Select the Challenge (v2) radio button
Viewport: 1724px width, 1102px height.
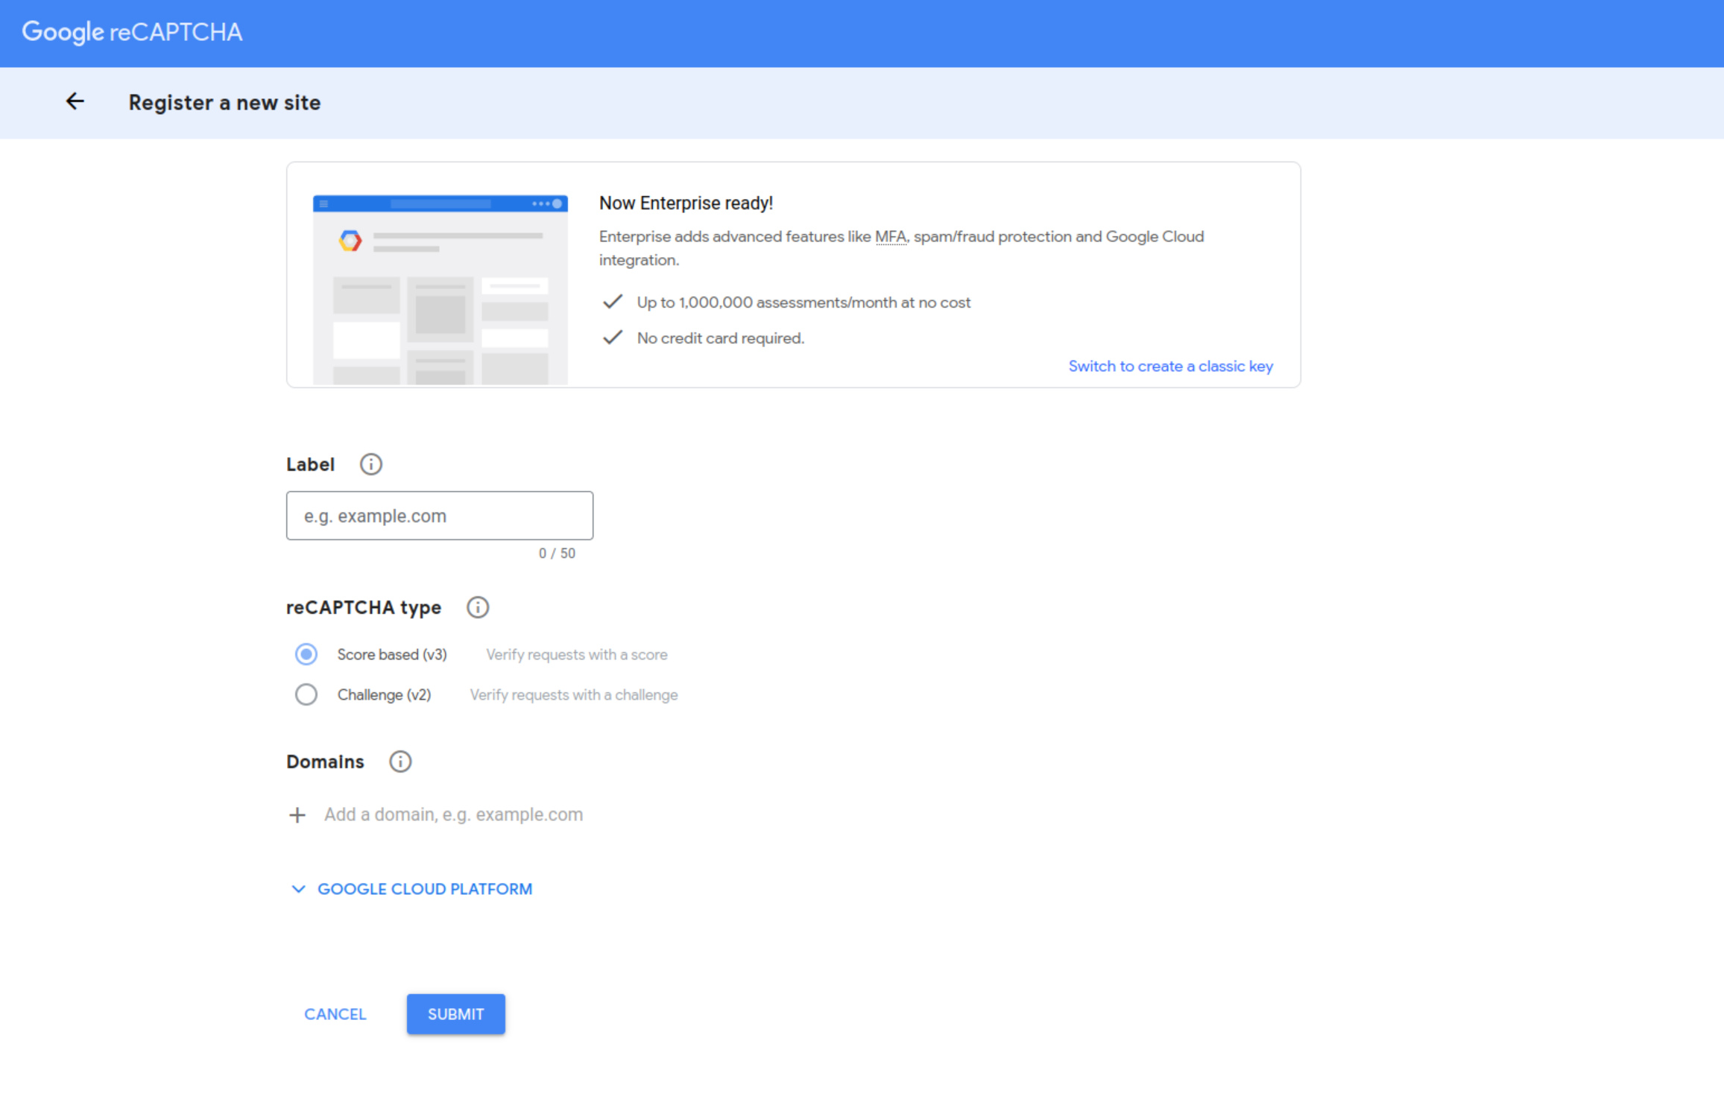(x=306, y=694)
